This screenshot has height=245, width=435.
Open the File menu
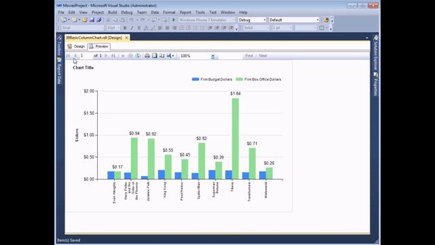tap(61, 12)
